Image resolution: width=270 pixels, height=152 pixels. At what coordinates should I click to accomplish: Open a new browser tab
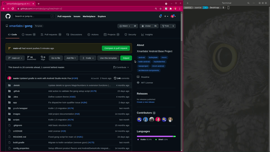[39, 4]
